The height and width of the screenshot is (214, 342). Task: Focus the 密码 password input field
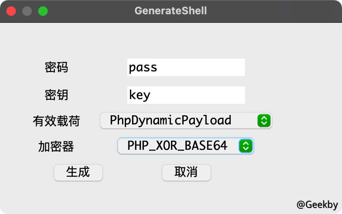(186, 67)
